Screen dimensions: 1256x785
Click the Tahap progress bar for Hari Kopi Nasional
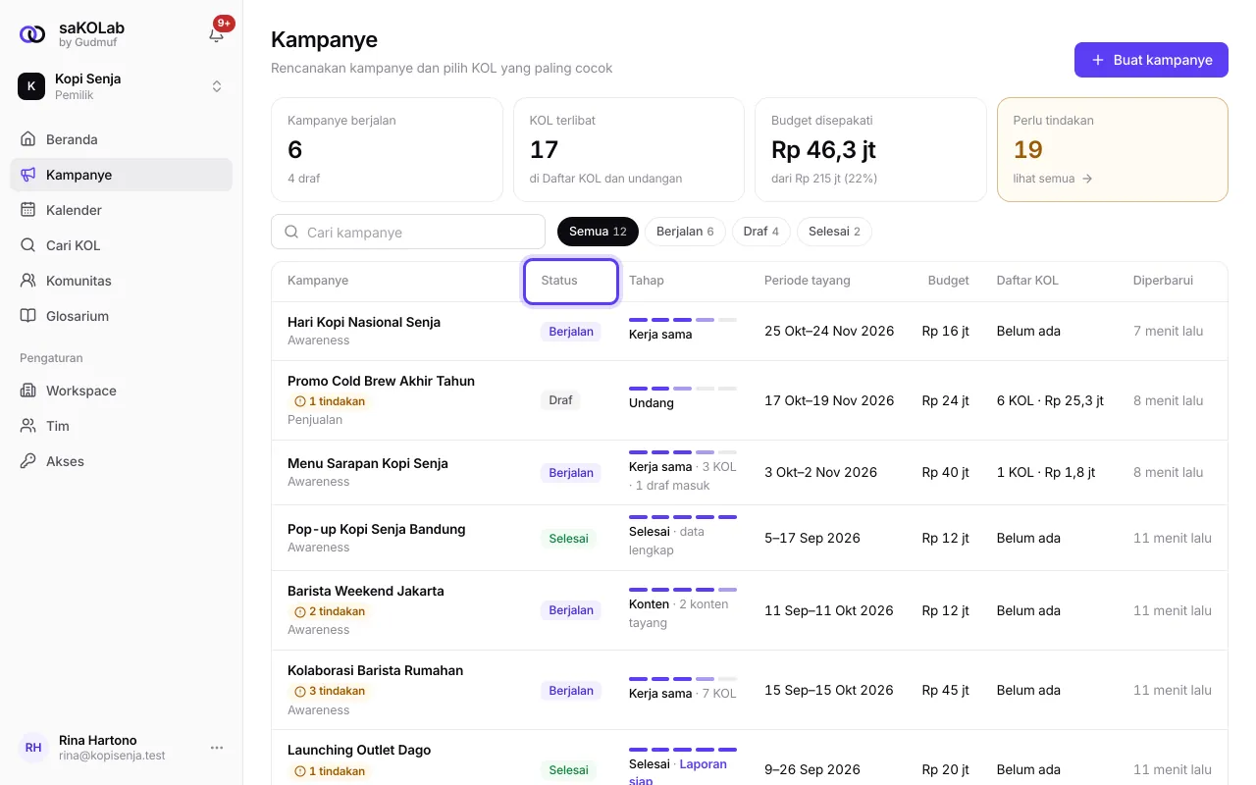683,320
